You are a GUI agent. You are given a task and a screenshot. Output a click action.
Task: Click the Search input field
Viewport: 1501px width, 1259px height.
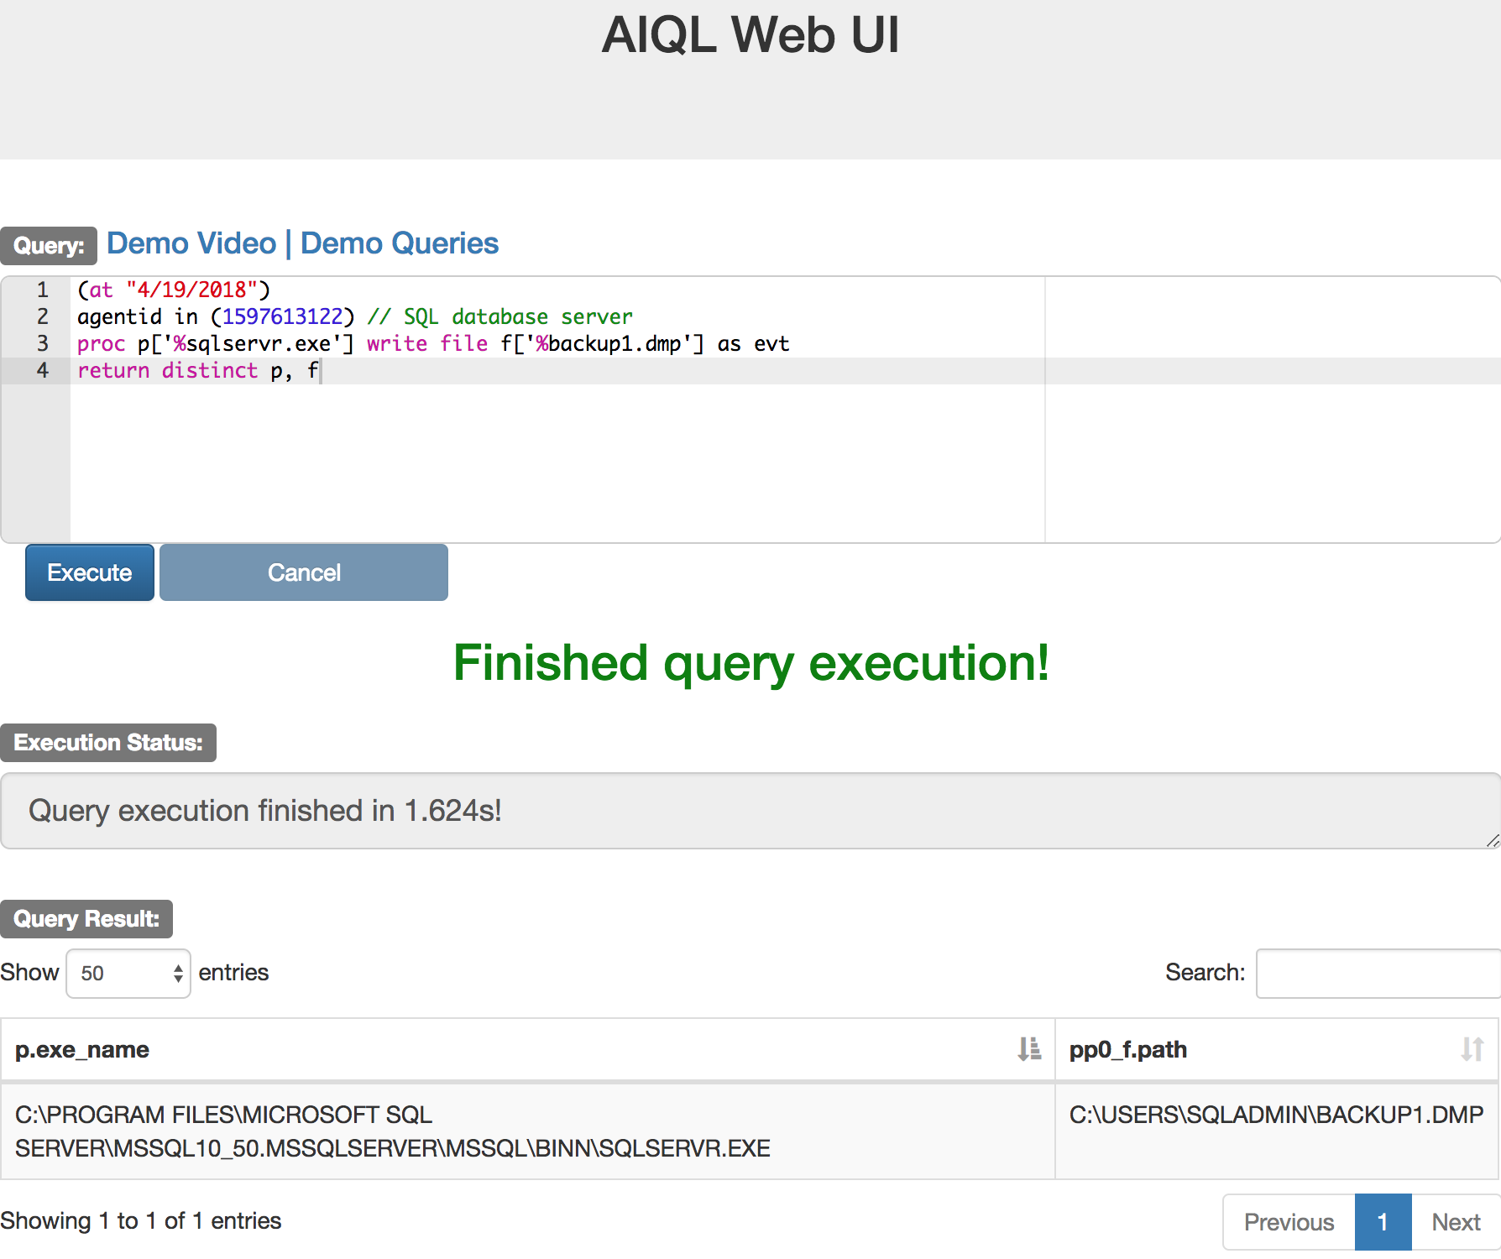point(1377,973)
